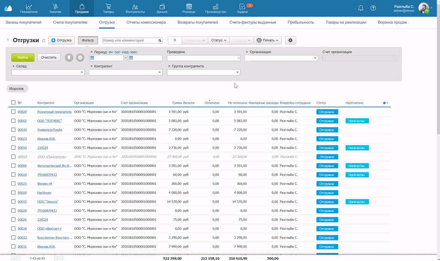
Task: Open the Воронка продаж tab
Action: point(392,22)
